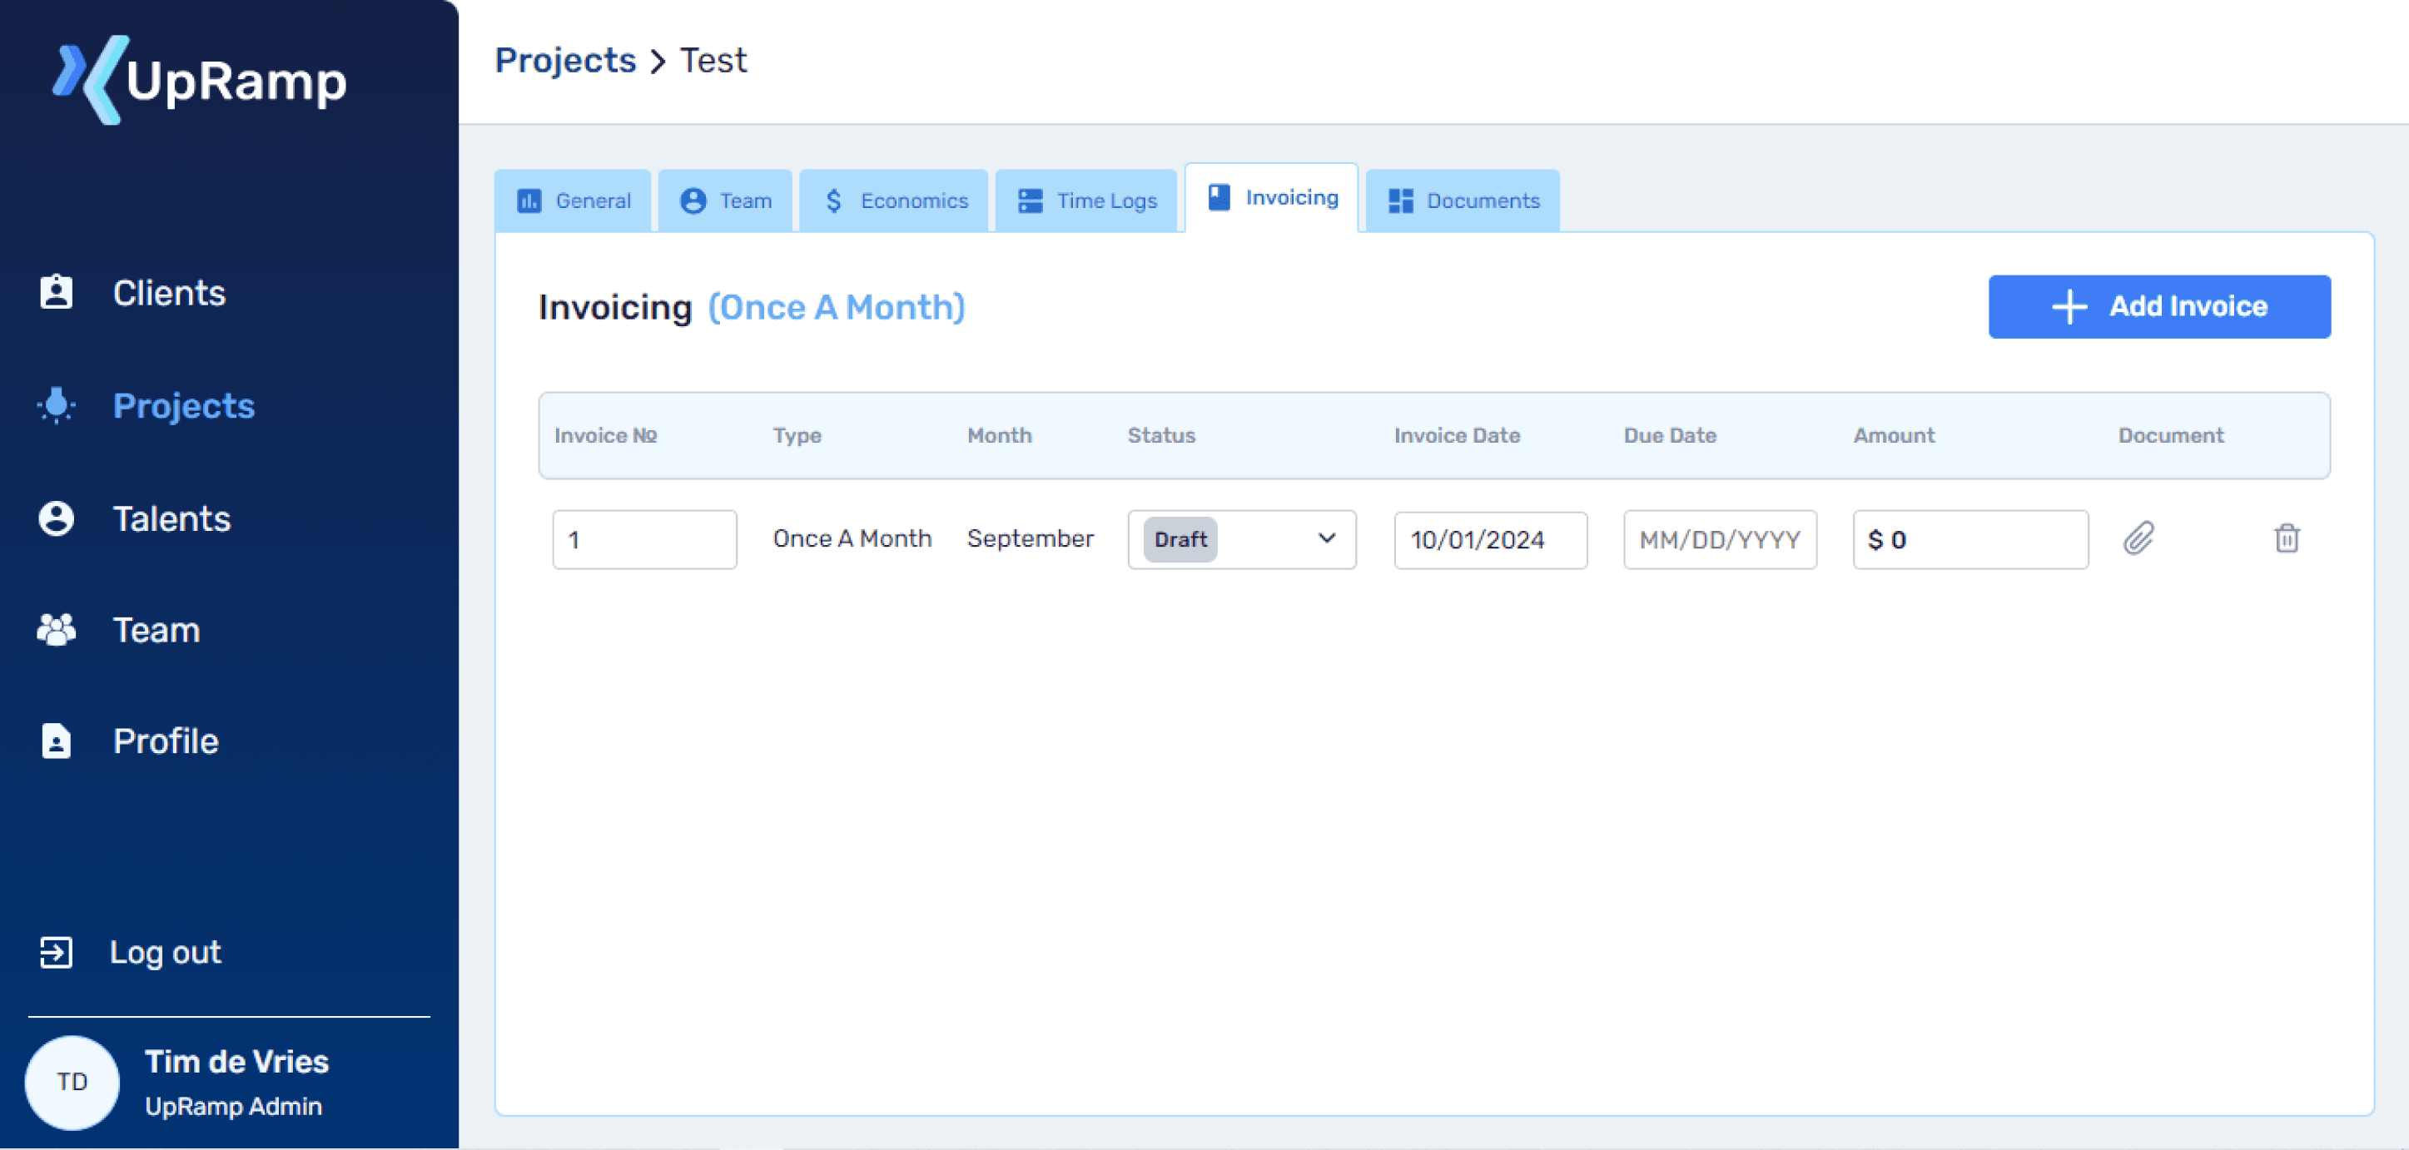Click the Amount field showing $ 0
Image resolution: width=2409 pixels, height=1150 pixels.
[x=1969, y=539]
